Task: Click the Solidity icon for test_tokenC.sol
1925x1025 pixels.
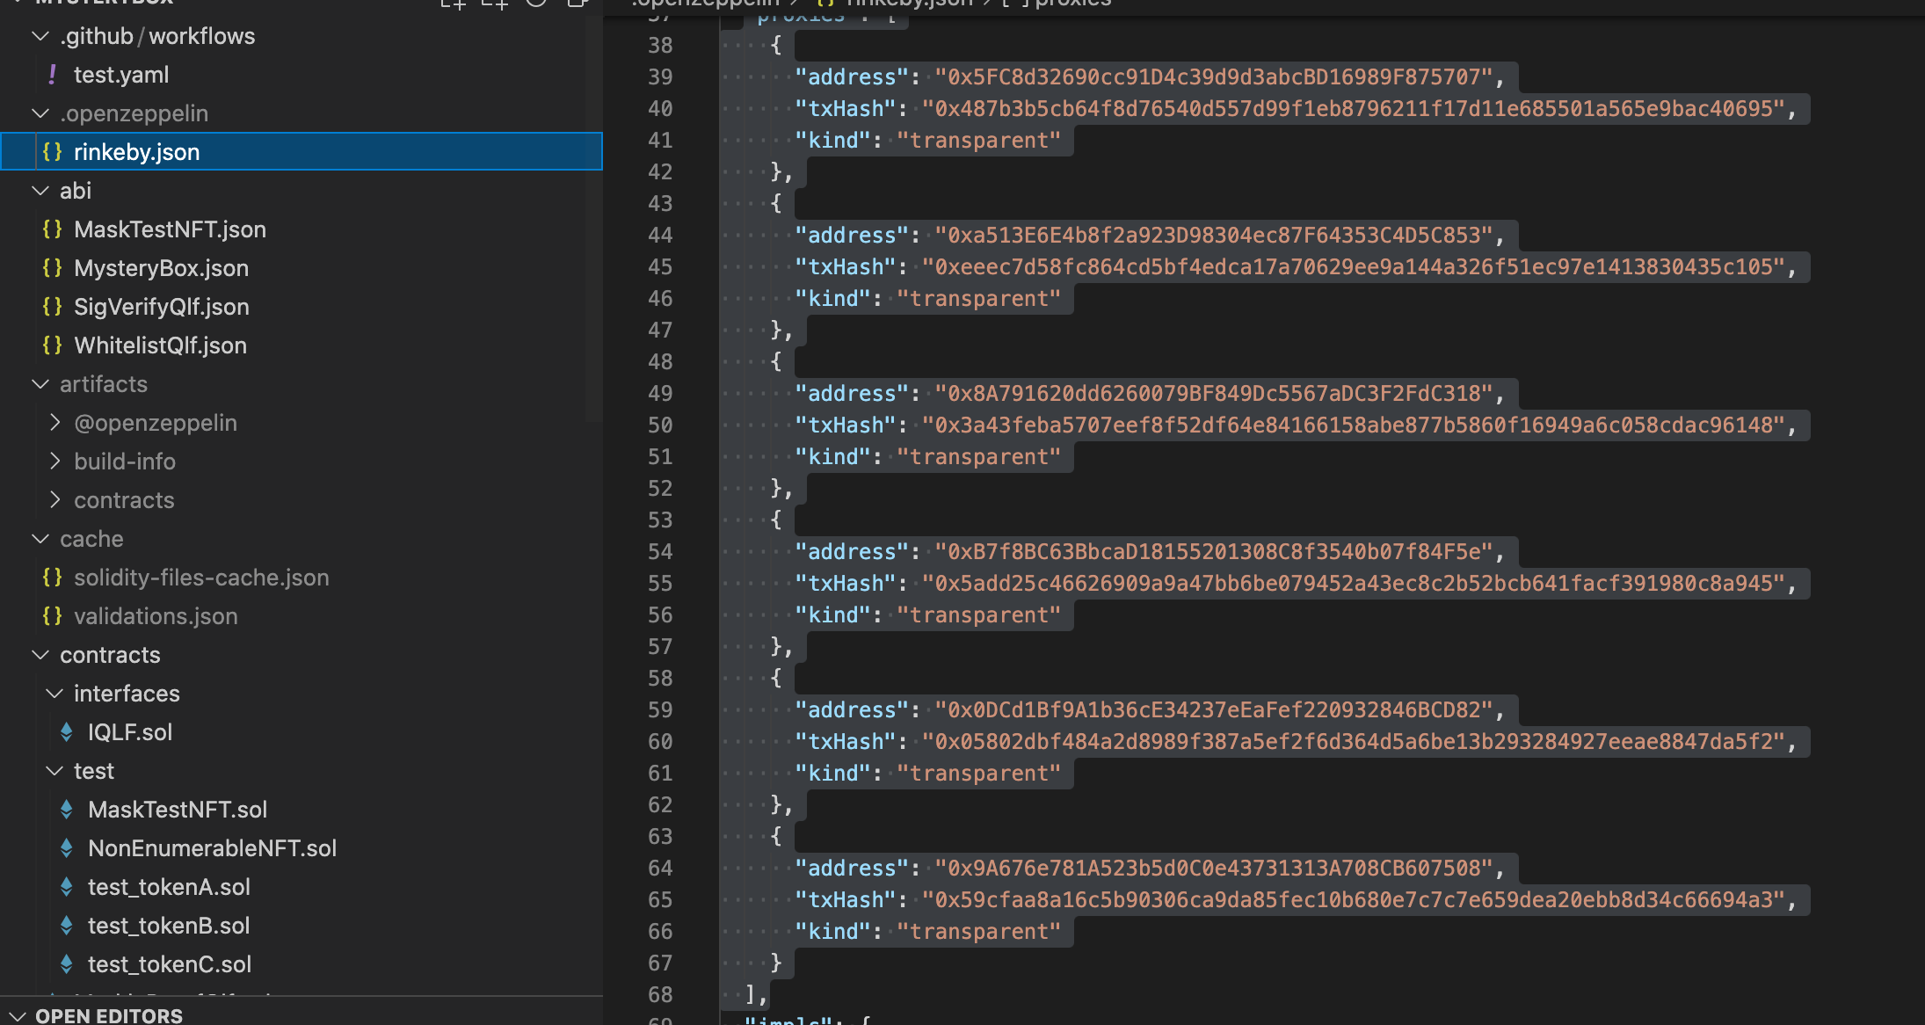Action: click(66, 964)
